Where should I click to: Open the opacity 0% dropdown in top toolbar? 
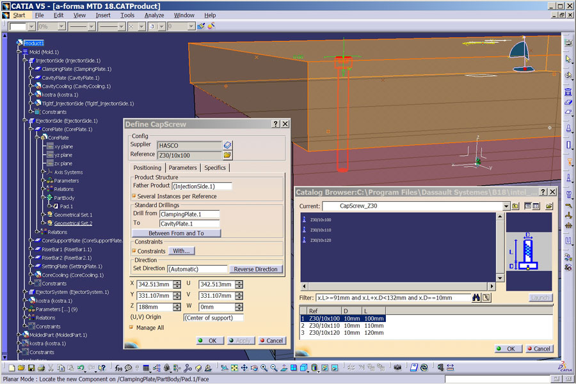tap(61, 26)
